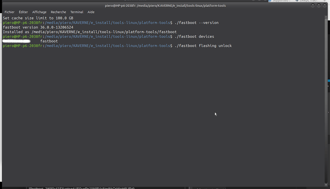Click the Installed as path output line
Screen dimensions: 330x189
click(x=90, y=32)
